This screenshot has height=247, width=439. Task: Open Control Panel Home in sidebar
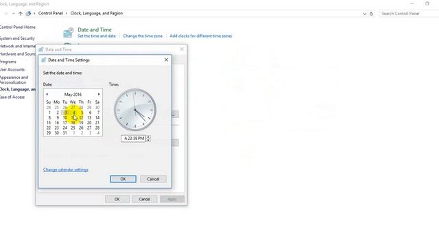[17, 27]
